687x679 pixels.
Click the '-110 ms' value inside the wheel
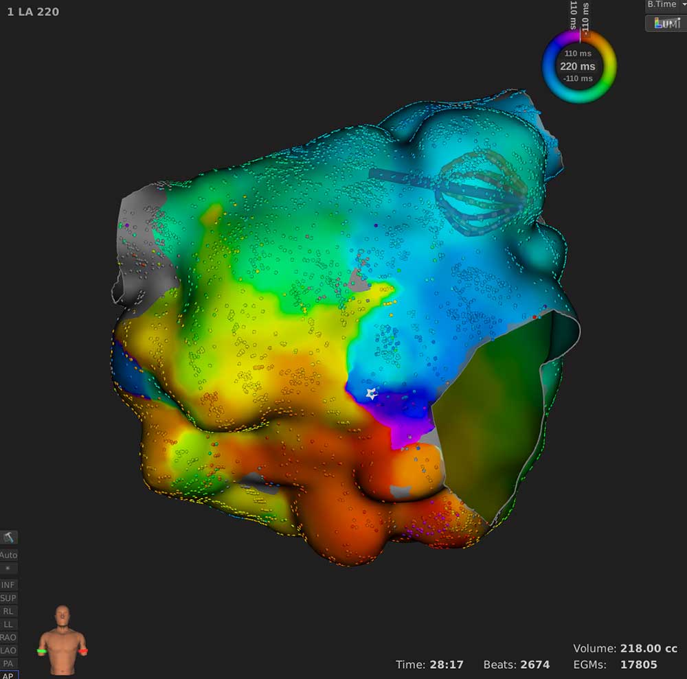[x=578, y=78]
